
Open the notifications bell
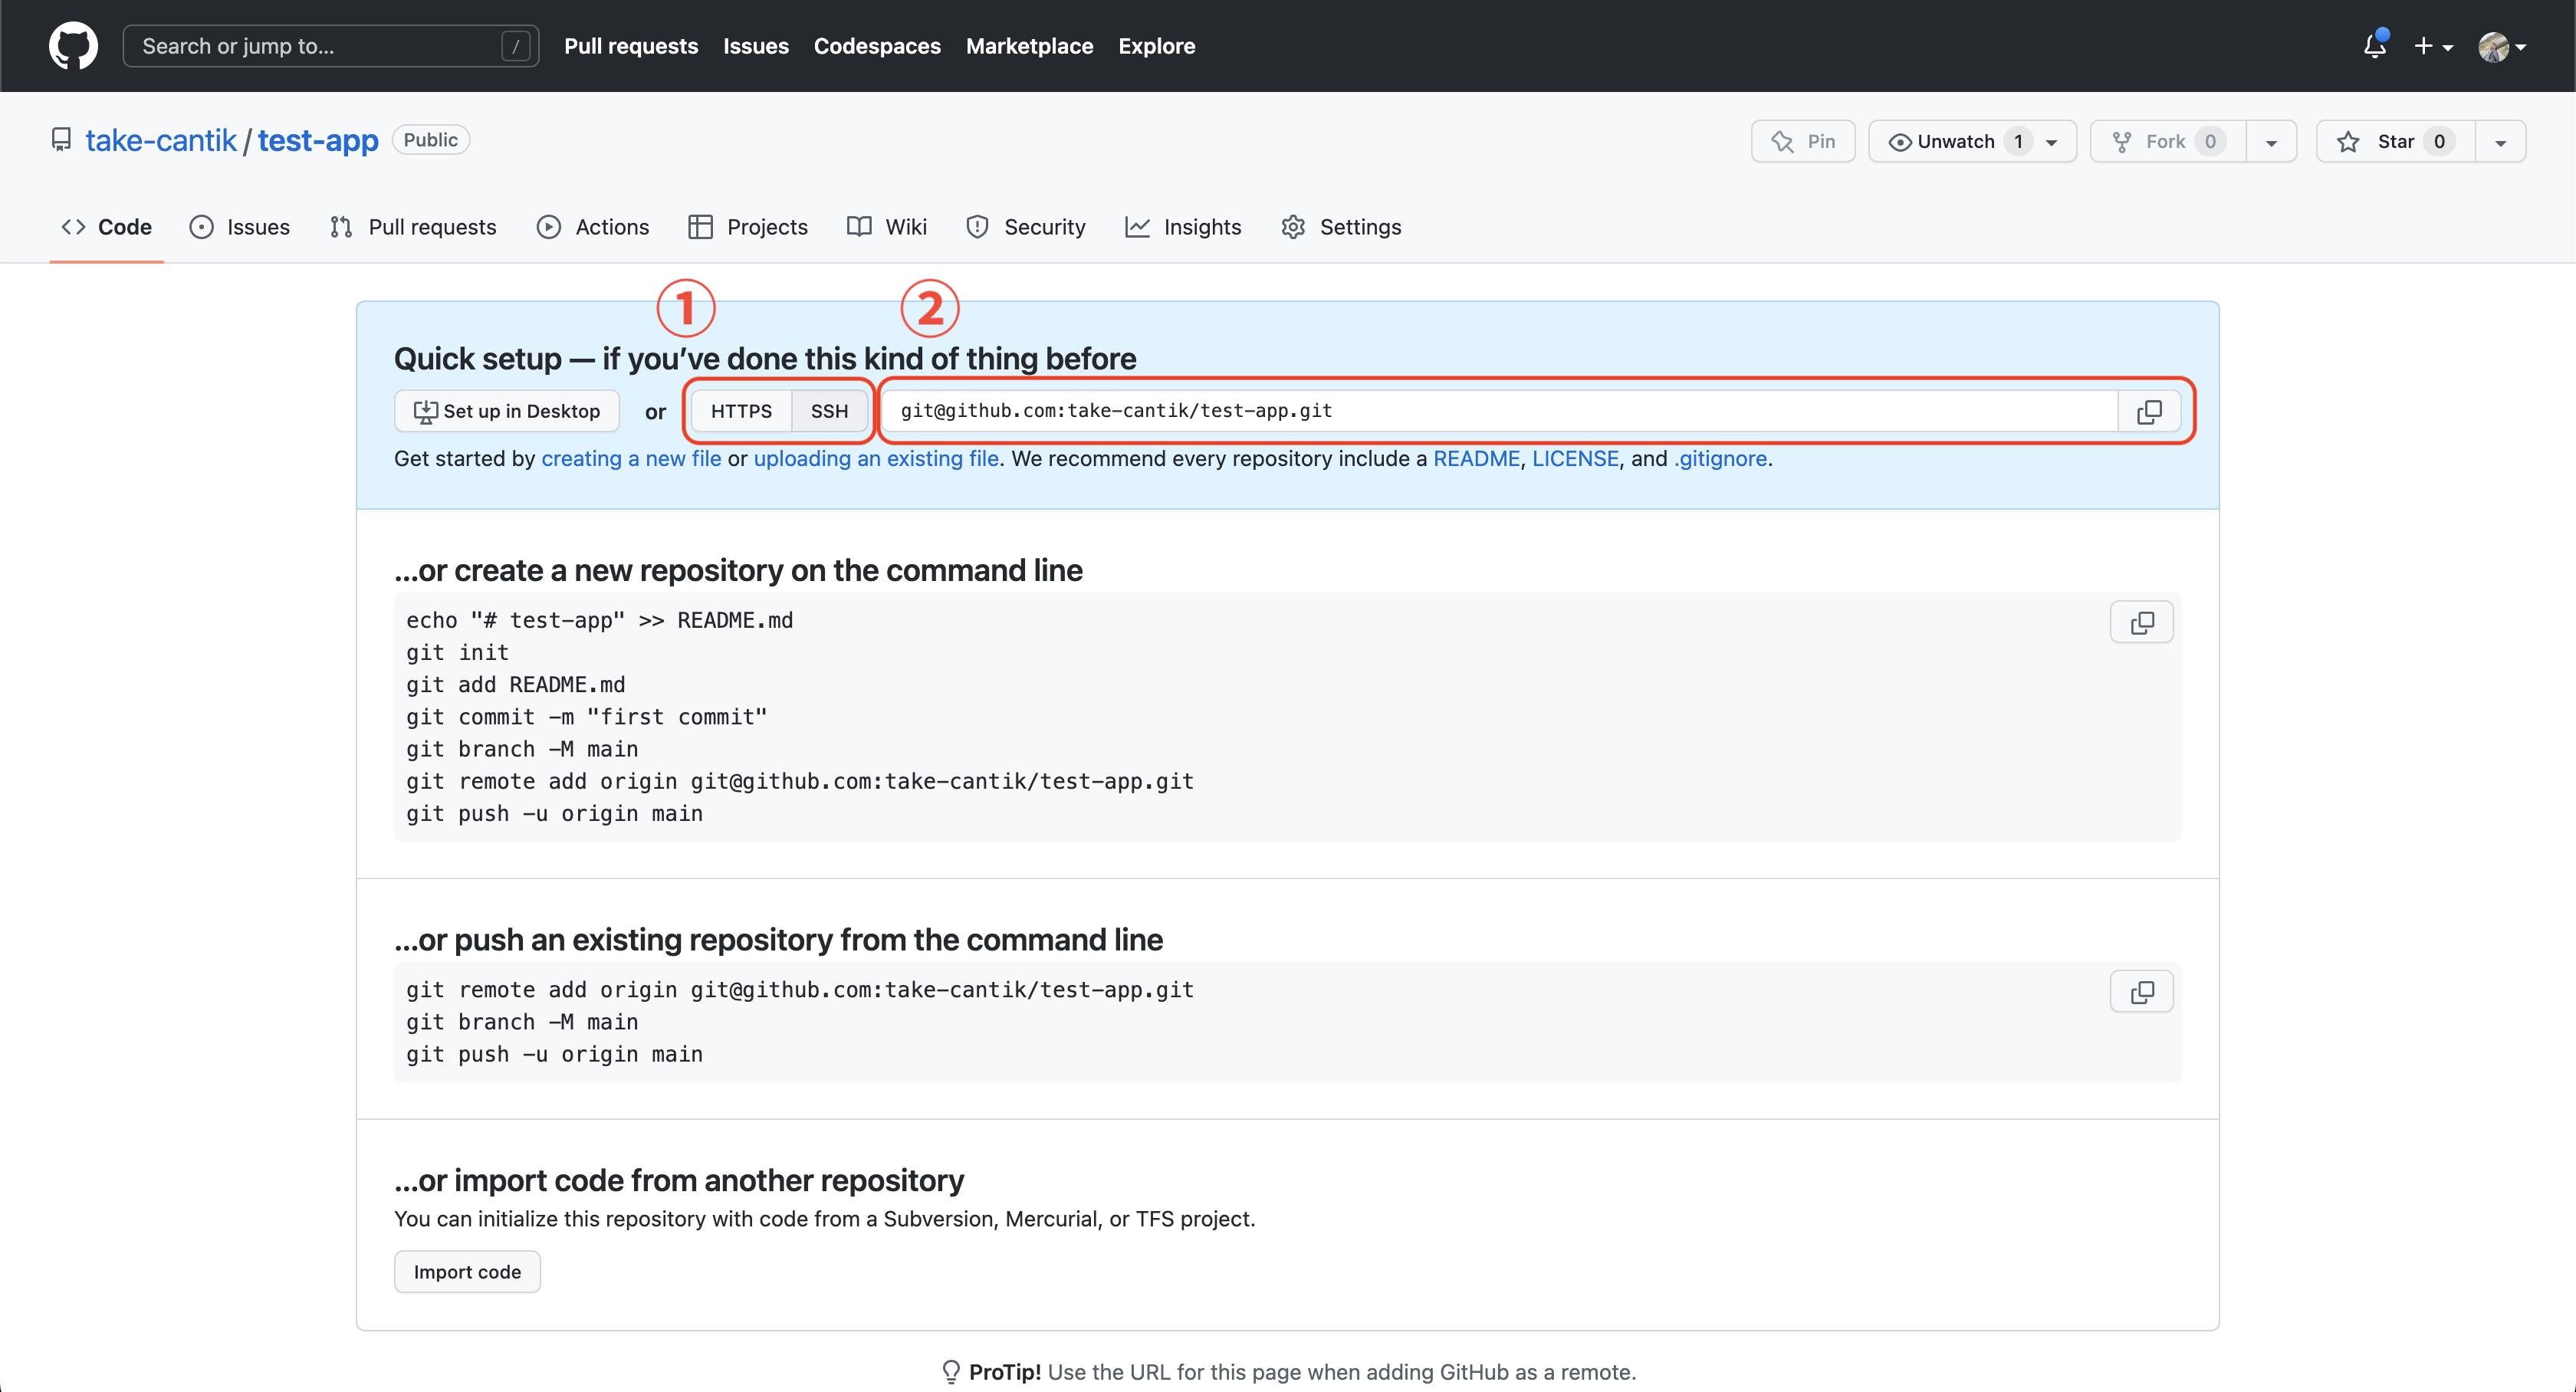(2374, 46)
